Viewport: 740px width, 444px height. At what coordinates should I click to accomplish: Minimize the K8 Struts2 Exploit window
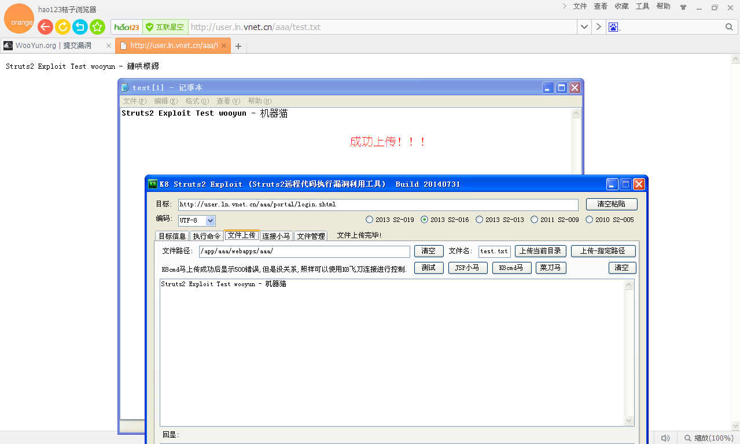click(612, 184)
